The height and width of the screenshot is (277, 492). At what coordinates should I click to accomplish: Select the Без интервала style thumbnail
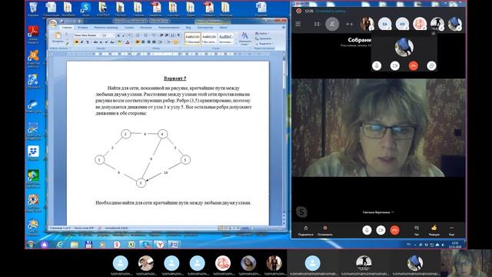click(x=209, y=38)
